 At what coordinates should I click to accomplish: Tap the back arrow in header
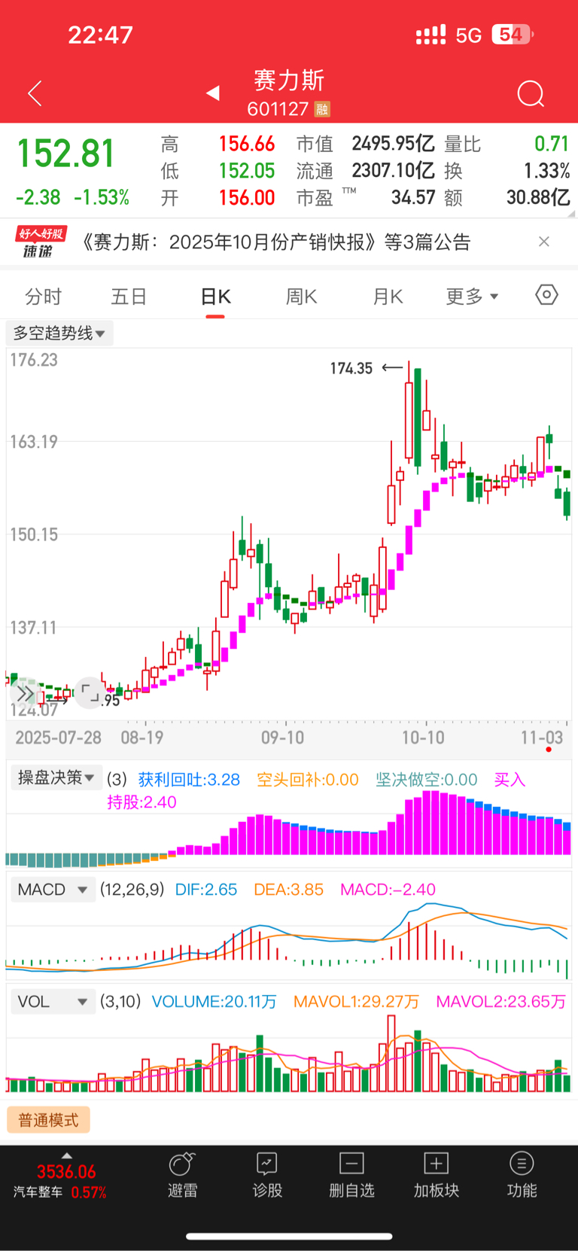35,93
